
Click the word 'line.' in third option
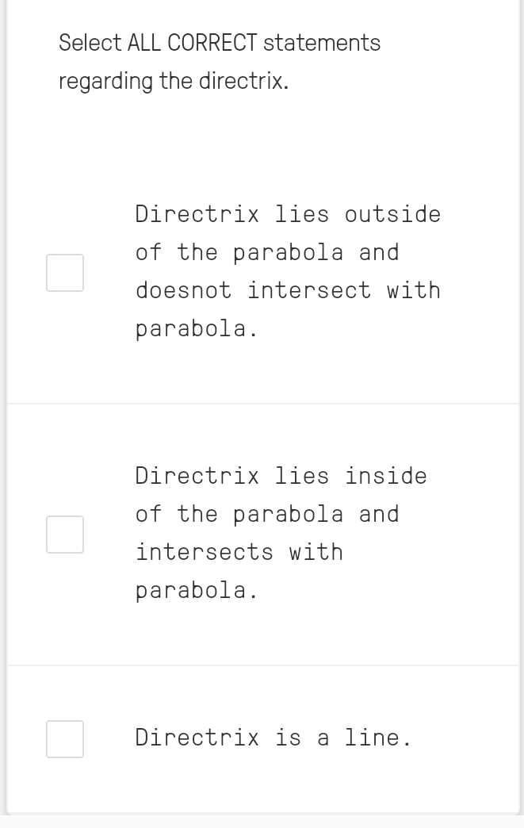(377, 738)
